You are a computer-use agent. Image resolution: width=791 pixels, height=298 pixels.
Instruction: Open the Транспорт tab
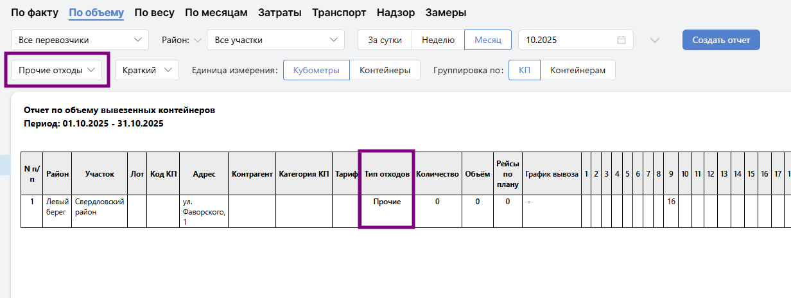[339, 12]
